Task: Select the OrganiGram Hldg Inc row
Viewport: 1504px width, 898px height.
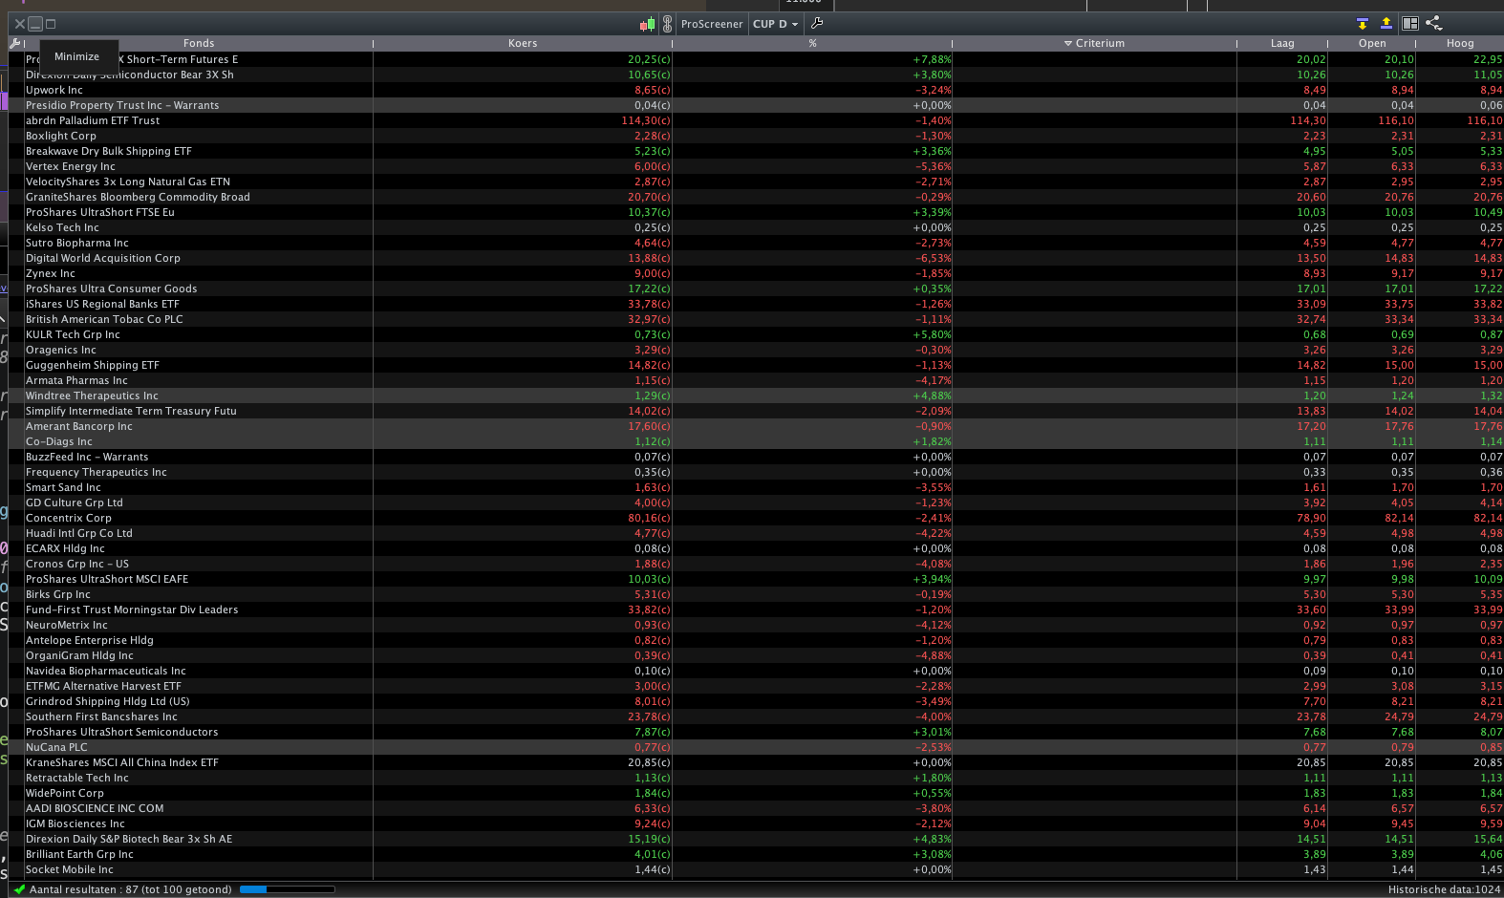Action: (x=757, y=655)
